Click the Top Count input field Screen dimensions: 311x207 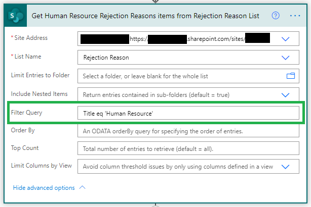(x=188, y=148)
